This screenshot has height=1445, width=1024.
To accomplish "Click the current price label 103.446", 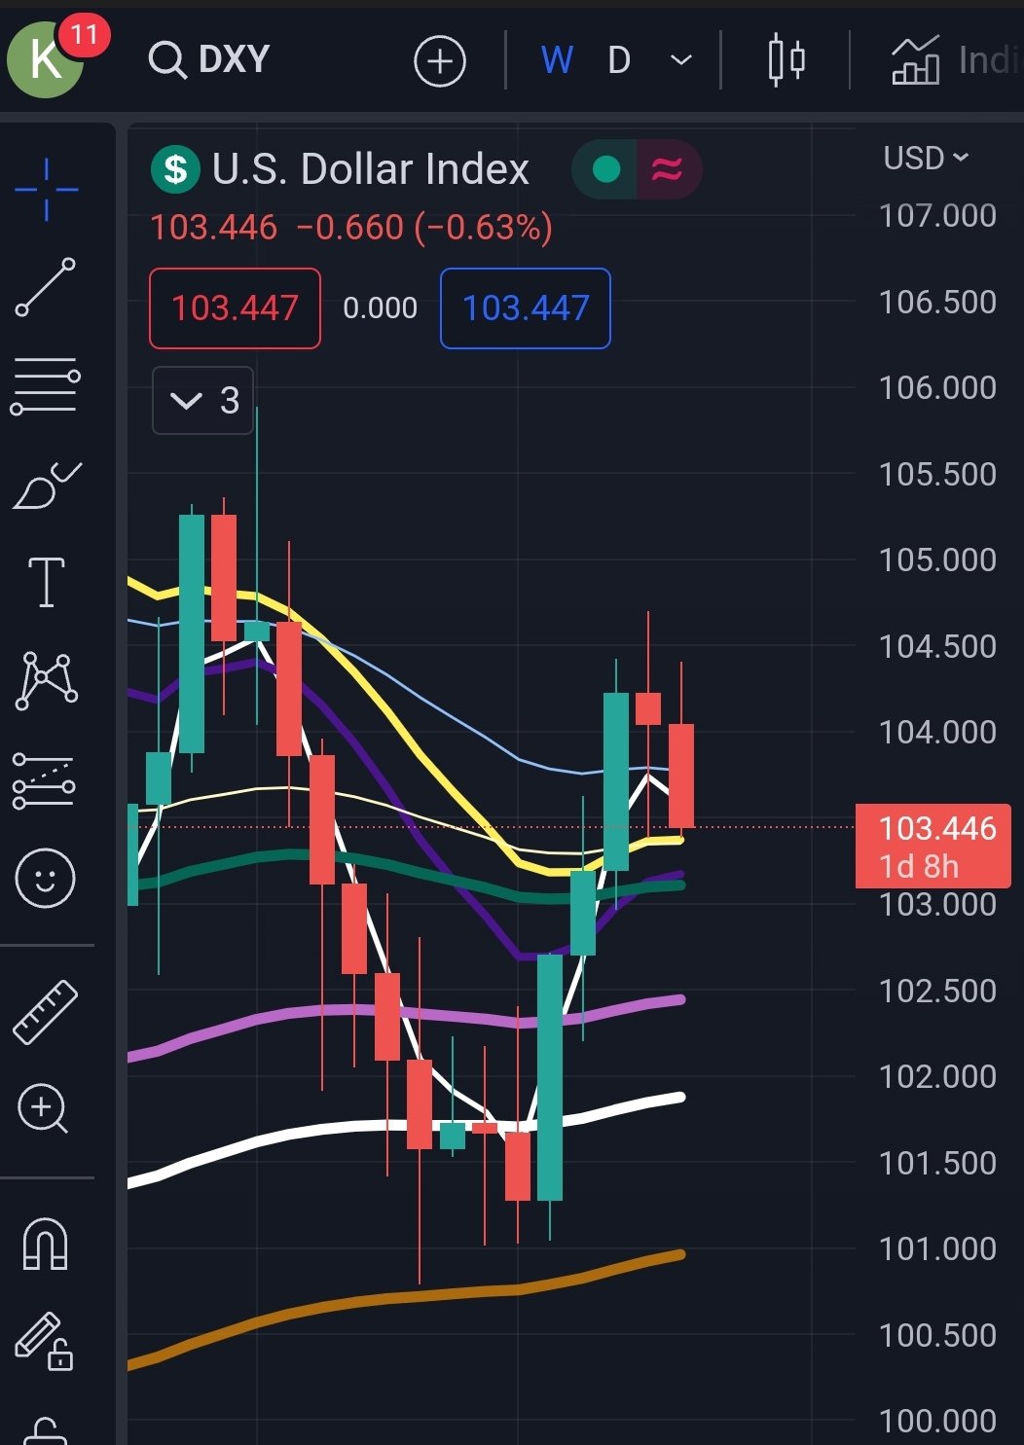I will 933,847.
